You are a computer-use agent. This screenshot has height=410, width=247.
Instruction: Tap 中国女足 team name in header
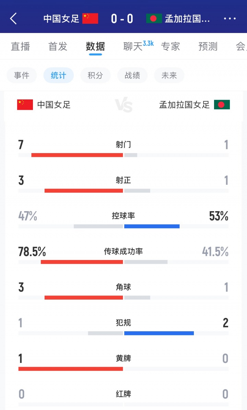coord(61,19)
